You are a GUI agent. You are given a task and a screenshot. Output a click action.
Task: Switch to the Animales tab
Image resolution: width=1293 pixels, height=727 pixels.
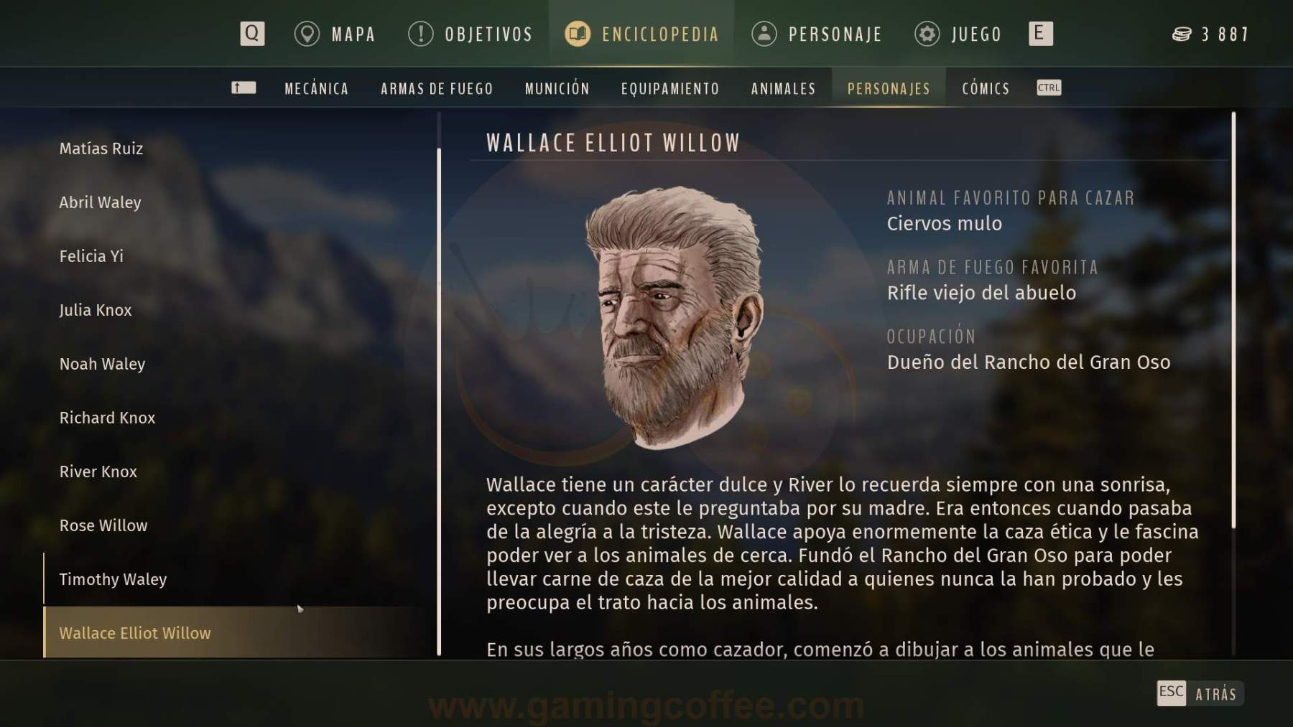[784, 88]
